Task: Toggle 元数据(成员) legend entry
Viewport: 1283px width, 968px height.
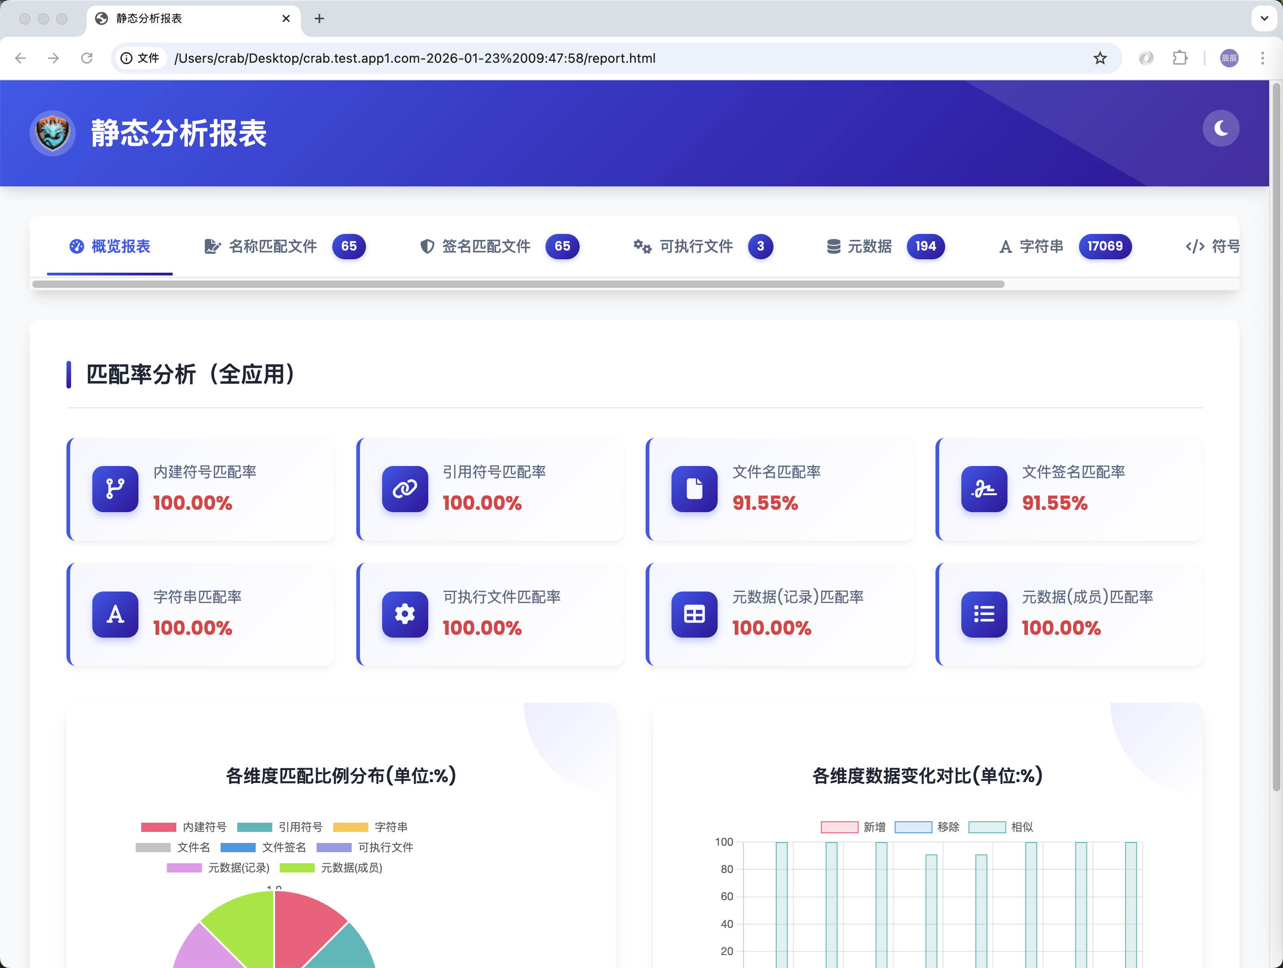Action: coord(330,868)
